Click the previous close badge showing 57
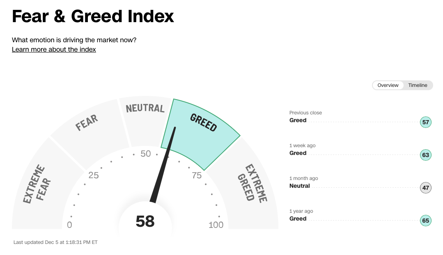The height and width of the screenshot is (255, 443). pos(425,122)
